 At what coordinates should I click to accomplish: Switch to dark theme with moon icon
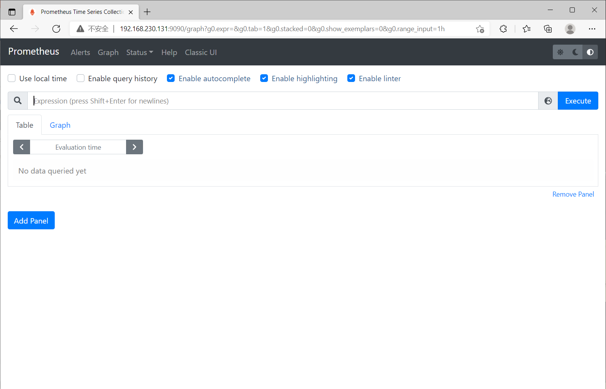click(x=575, y=52)
